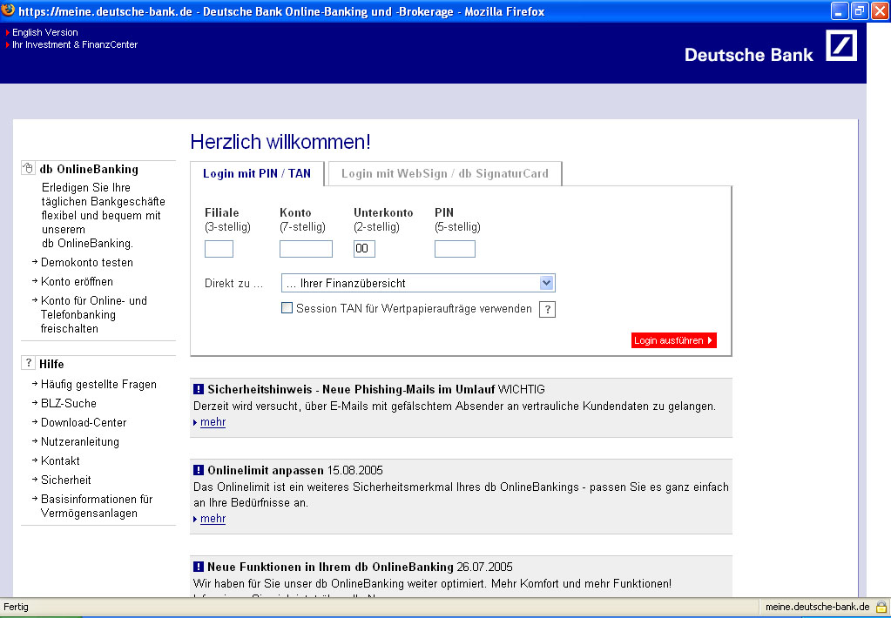Viewport: 891px width, 618px height.
Task: Click the padlock icon in status bar
Action: (x=881, y=607)
